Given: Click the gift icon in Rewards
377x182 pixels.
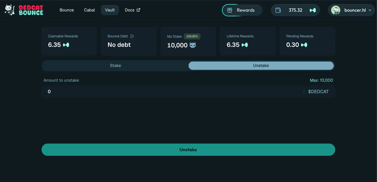Looking at the screenshot, I should click(x=230, y=10).
